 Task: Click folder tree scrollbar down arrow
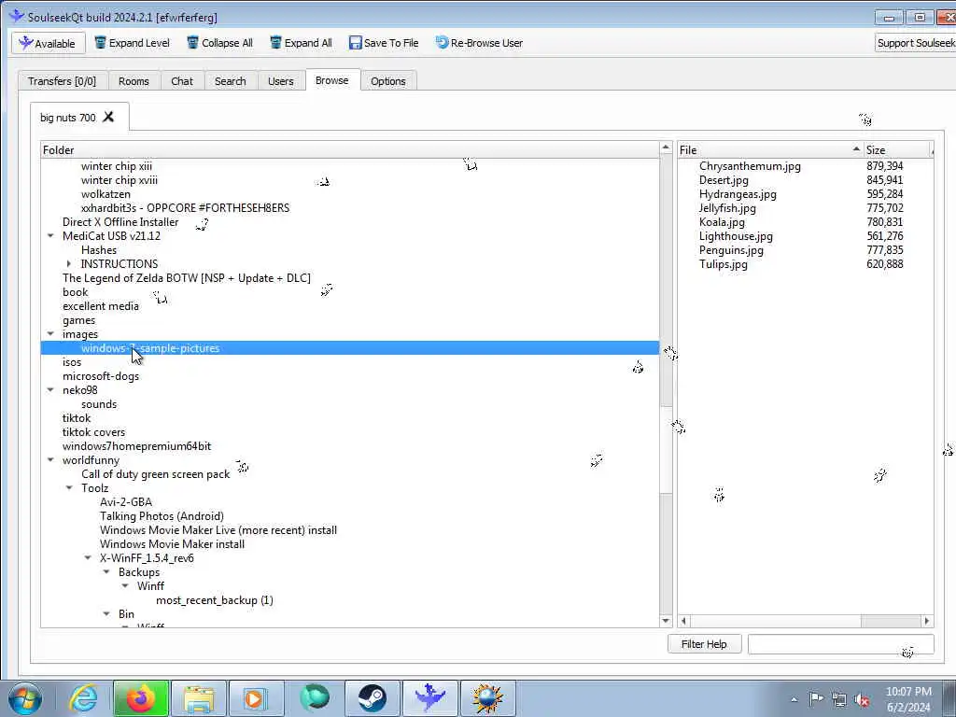[666, 621]
